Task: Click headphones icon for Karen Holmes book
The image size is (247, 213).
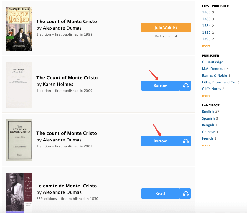Action: [186, 86]
